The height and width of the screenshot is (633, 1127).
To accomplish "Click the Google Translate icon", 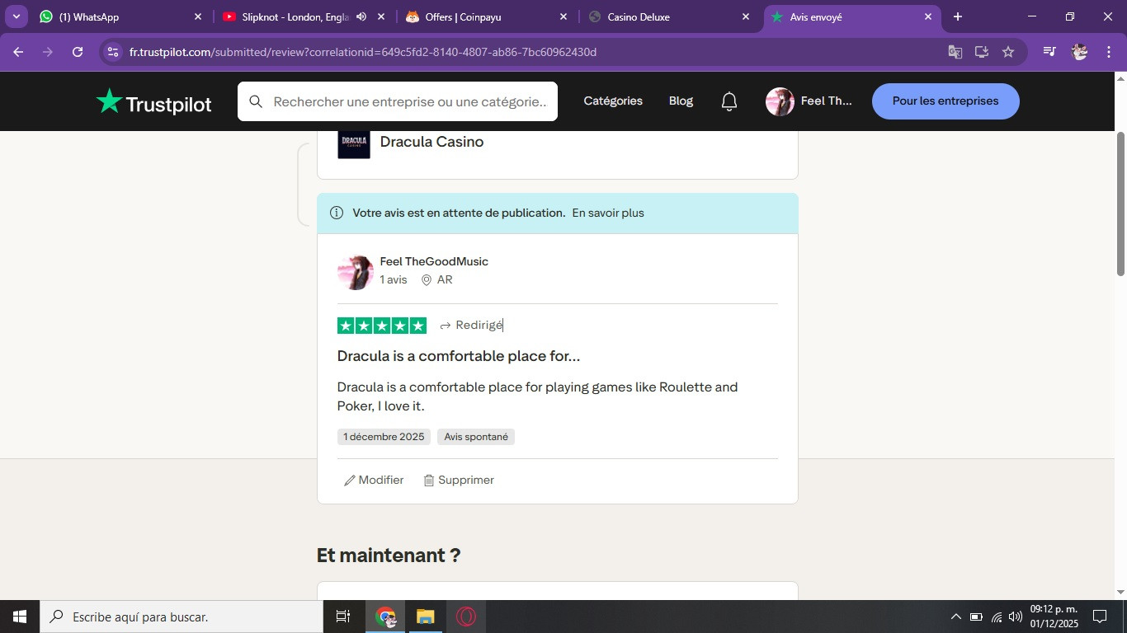I will [x=955, y=52].
